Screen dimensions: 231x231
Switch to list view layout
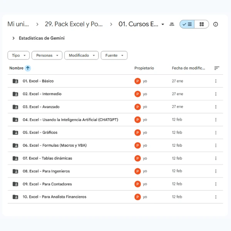(x=187, y=24)
